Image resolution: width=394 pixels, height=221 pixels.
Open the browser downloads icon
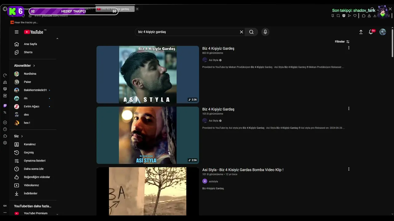375,16
